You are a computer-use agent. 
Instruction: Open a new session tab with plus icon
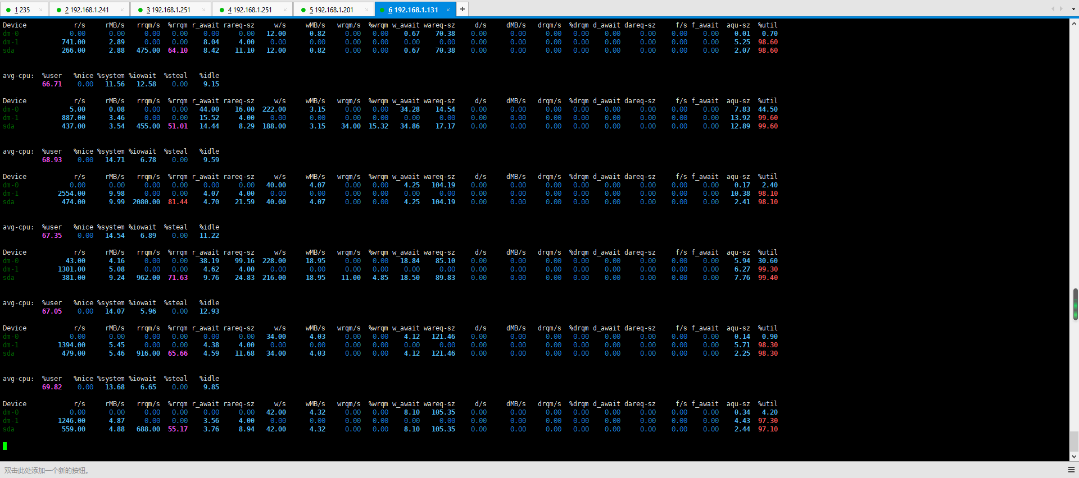(462, 9)
